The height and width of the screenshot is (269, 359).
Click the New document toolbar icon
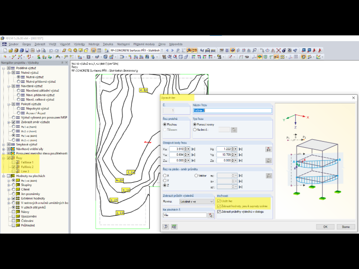[5, 50]
